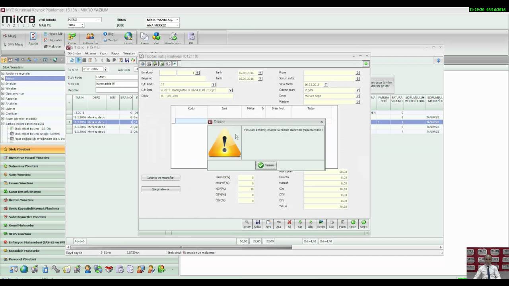509x286 pixels.
Task: Click the Dök button
Action: click(332, 224)
